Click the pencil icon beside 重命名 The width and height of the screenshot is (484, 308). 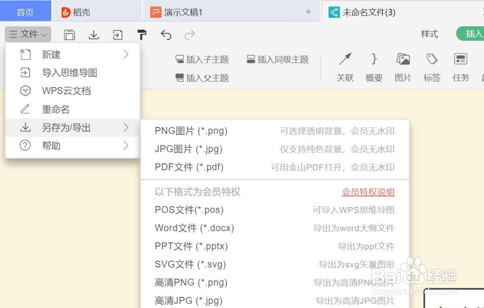(25, 109)
